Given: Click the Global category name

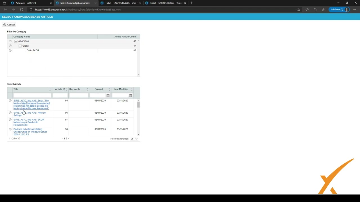Looking at the screenshot, I should [26, 46].
